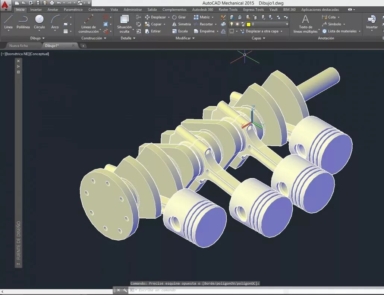Open the Matriz dropdown arrow
This screenshot has width=384, height=295.
[x=213, y=18]
